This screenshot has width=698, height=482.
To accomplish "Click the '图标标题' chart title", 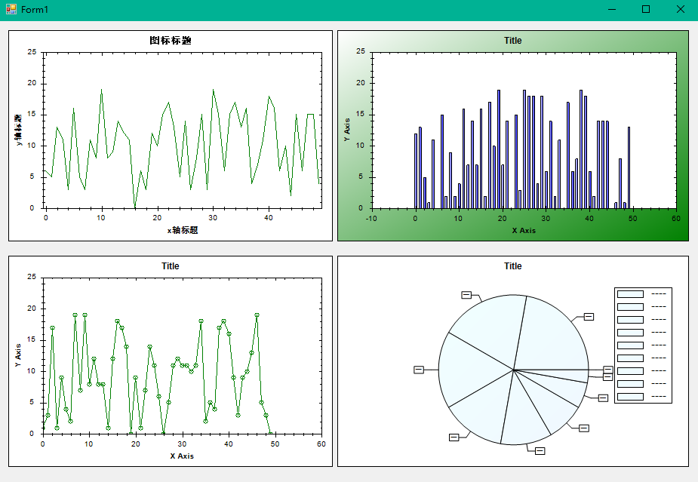I will coord(171,41).
